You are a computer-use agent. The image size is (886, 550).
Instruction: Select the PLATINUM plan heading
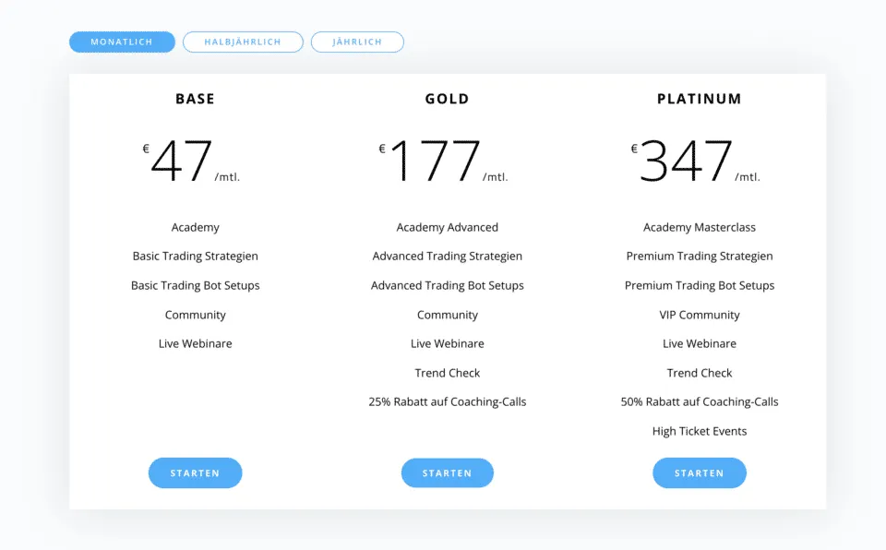pyautogui.click(x=700, y=99)
